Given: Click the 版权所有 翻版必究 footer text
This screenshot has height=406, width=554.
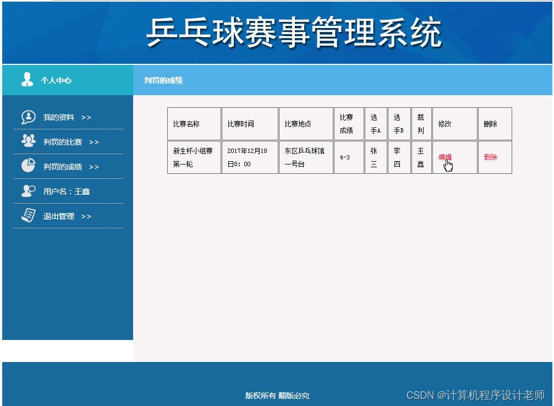Looking at the screenshot, I should point(277,396).
